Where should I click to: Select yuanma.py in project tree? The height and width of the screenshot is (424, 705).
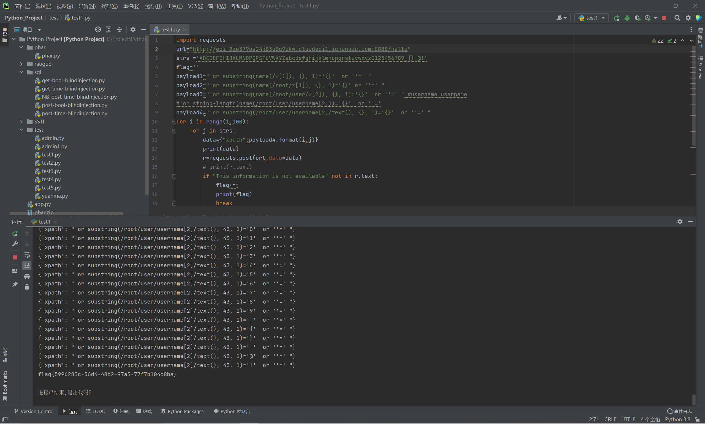pyautogui.click(x=55, y=196)
